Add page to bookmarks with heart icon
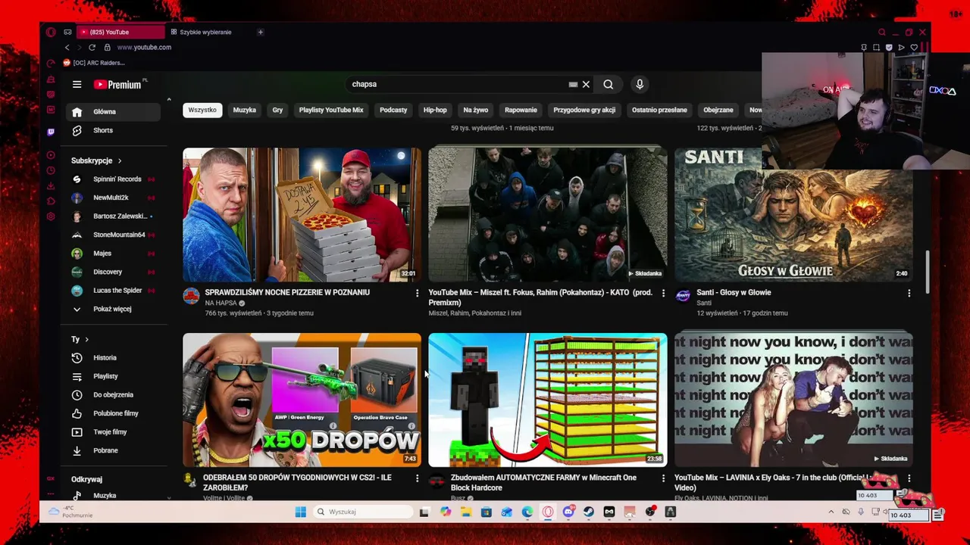This screenshot has width=970, height=545. click(914, 47)
